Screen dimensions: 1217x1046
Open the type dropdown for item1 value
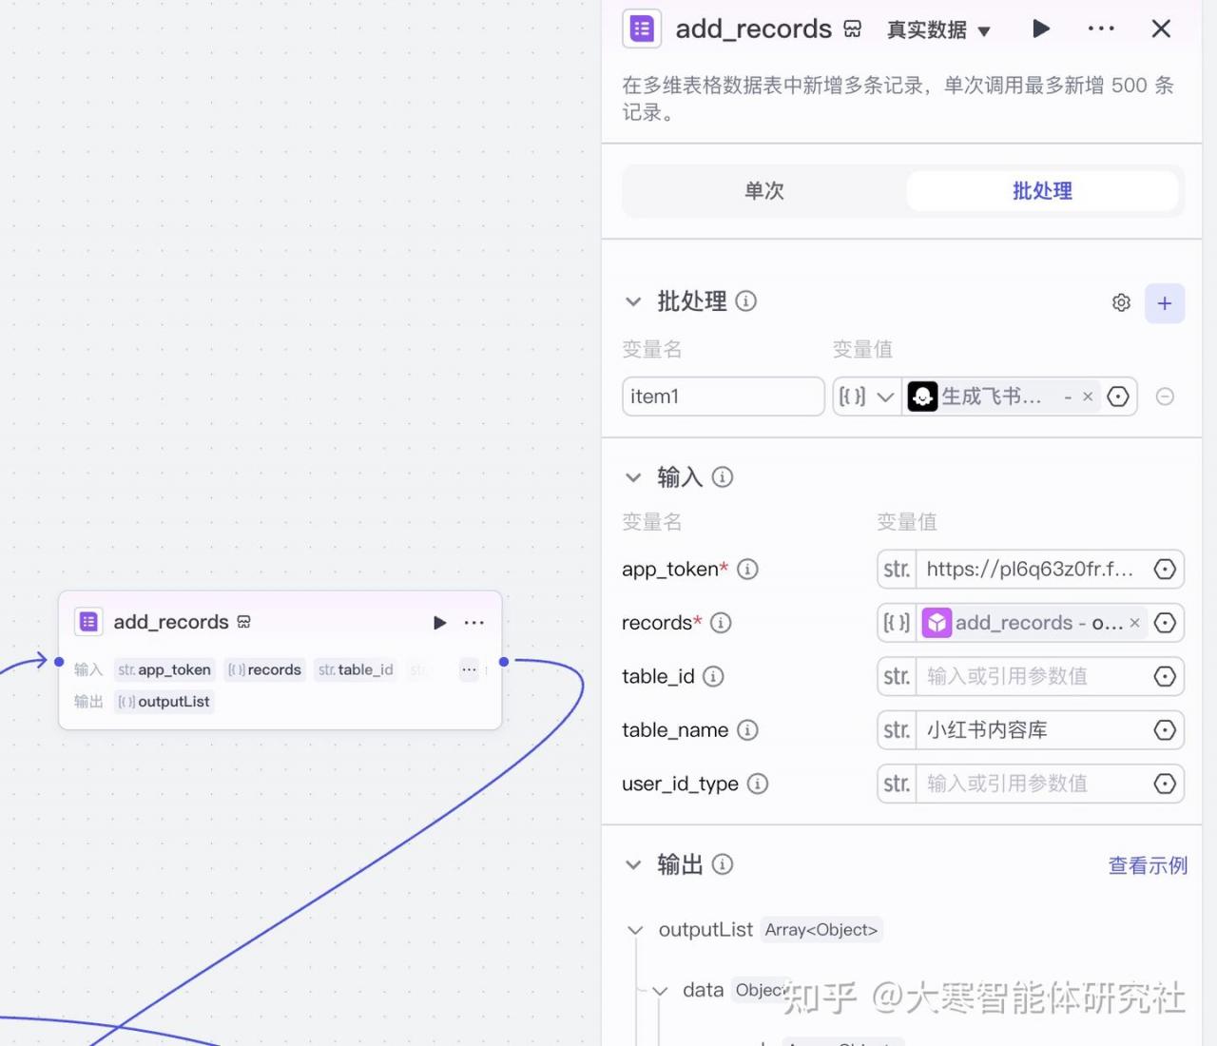866,397
